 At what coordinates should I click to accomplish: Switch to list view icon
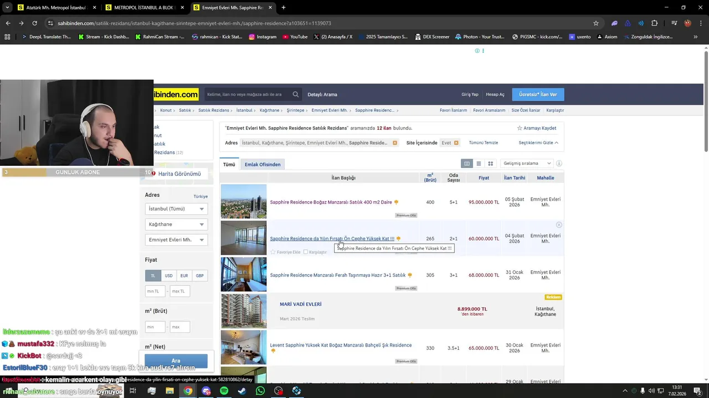pos(479,164)
